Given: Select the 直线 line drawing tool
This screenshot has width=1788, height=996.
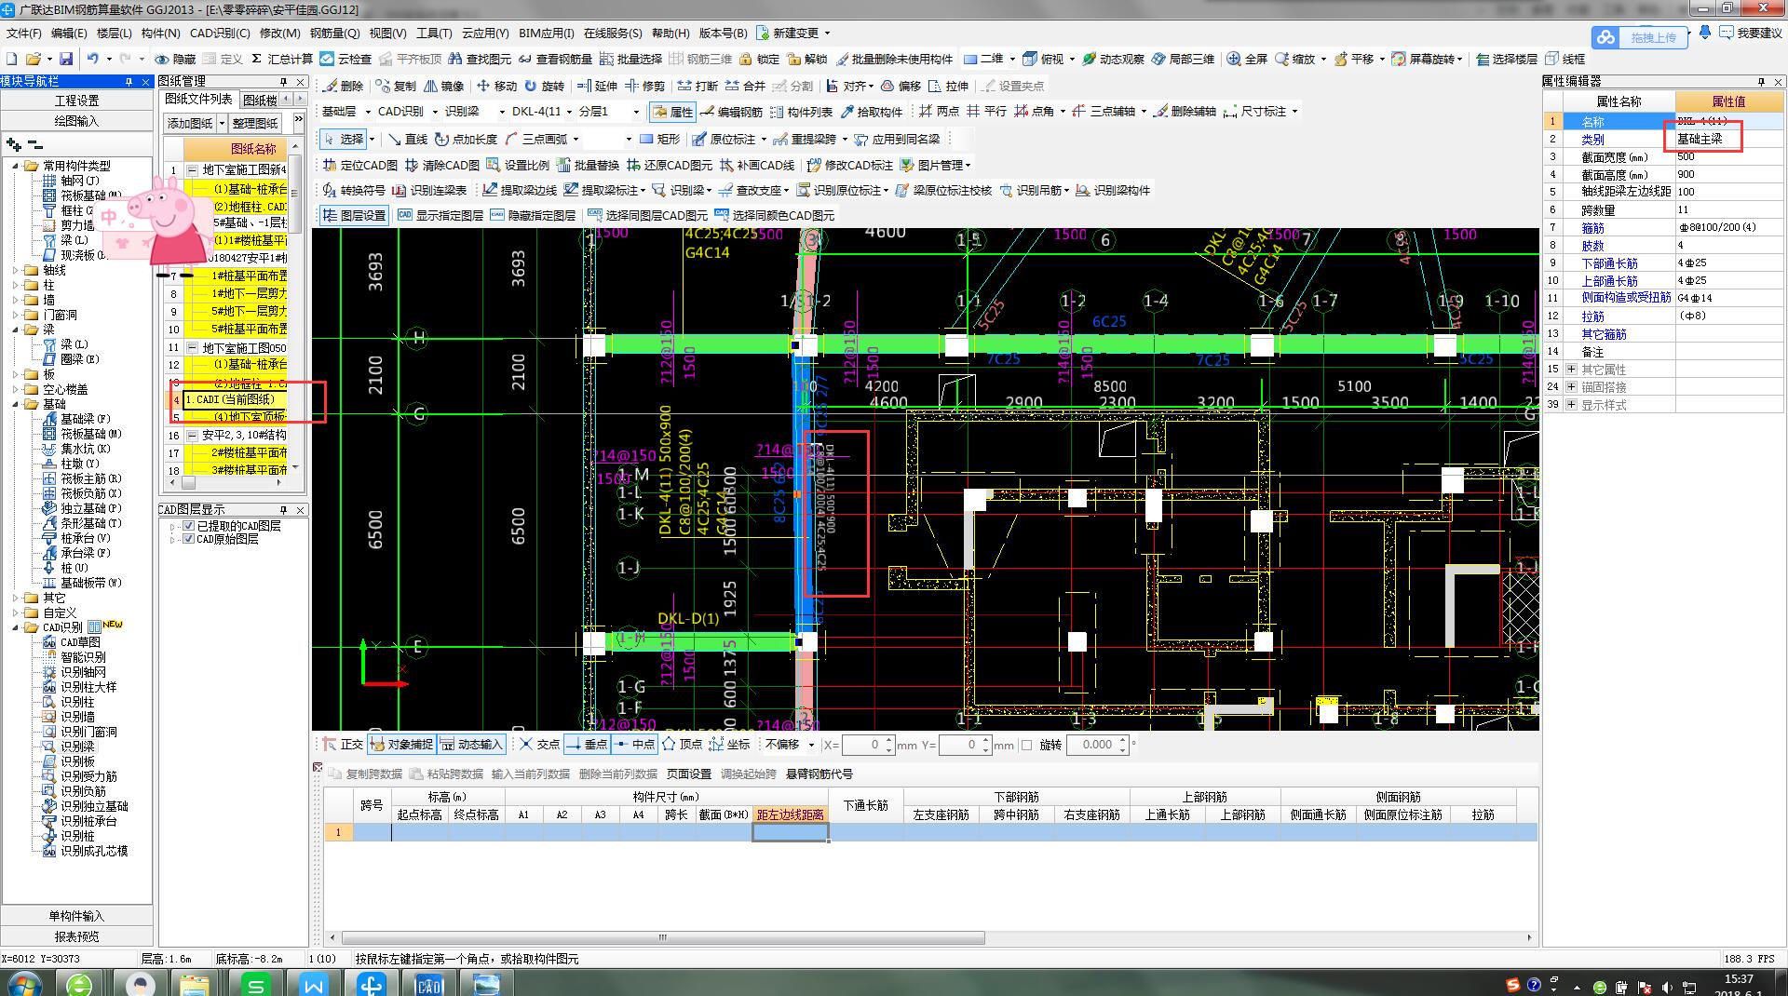Looking at the screenshot, I should (x=407, y=139).
